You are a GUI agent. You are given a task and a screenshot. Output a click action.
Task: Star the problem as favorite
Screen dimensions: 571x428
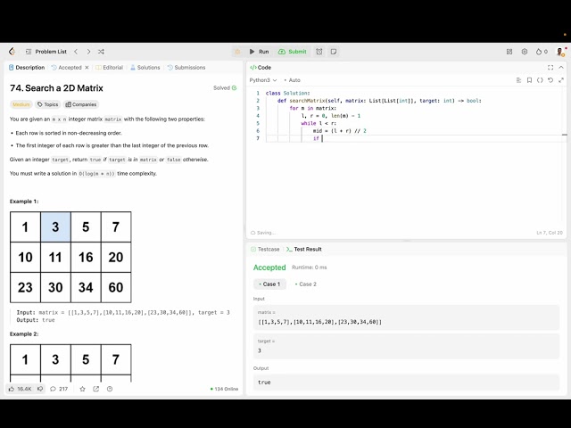click(82, 389)
